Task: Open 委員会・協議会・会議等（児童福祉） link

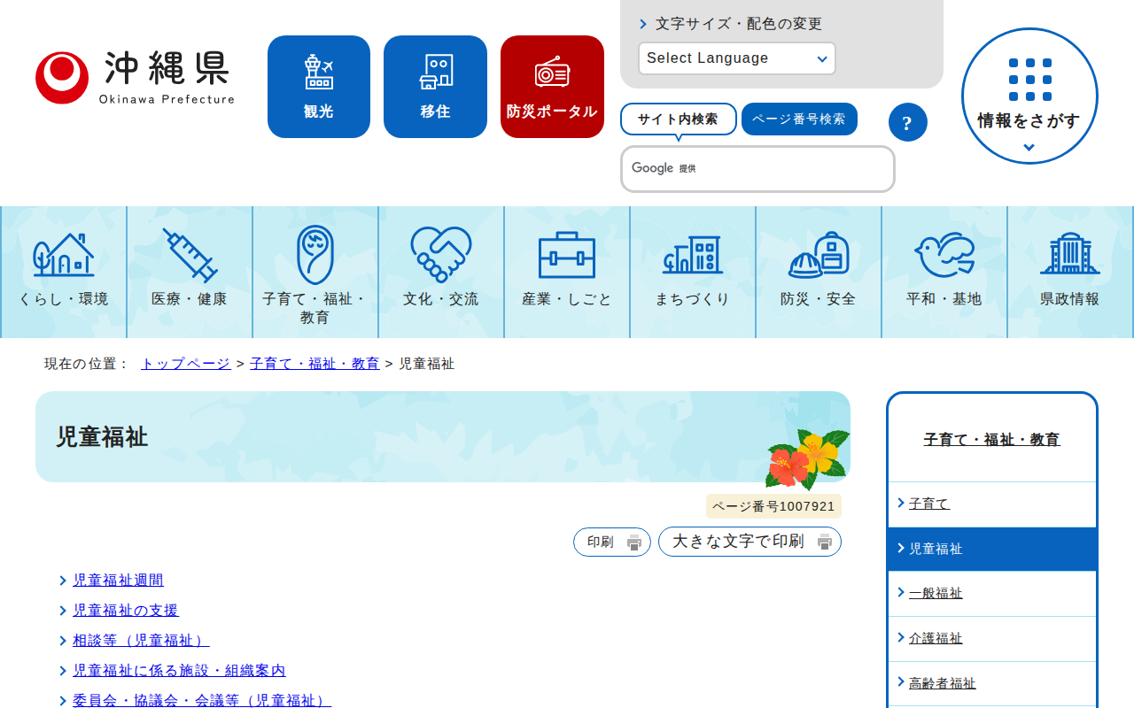Action: tap(202, 700)
